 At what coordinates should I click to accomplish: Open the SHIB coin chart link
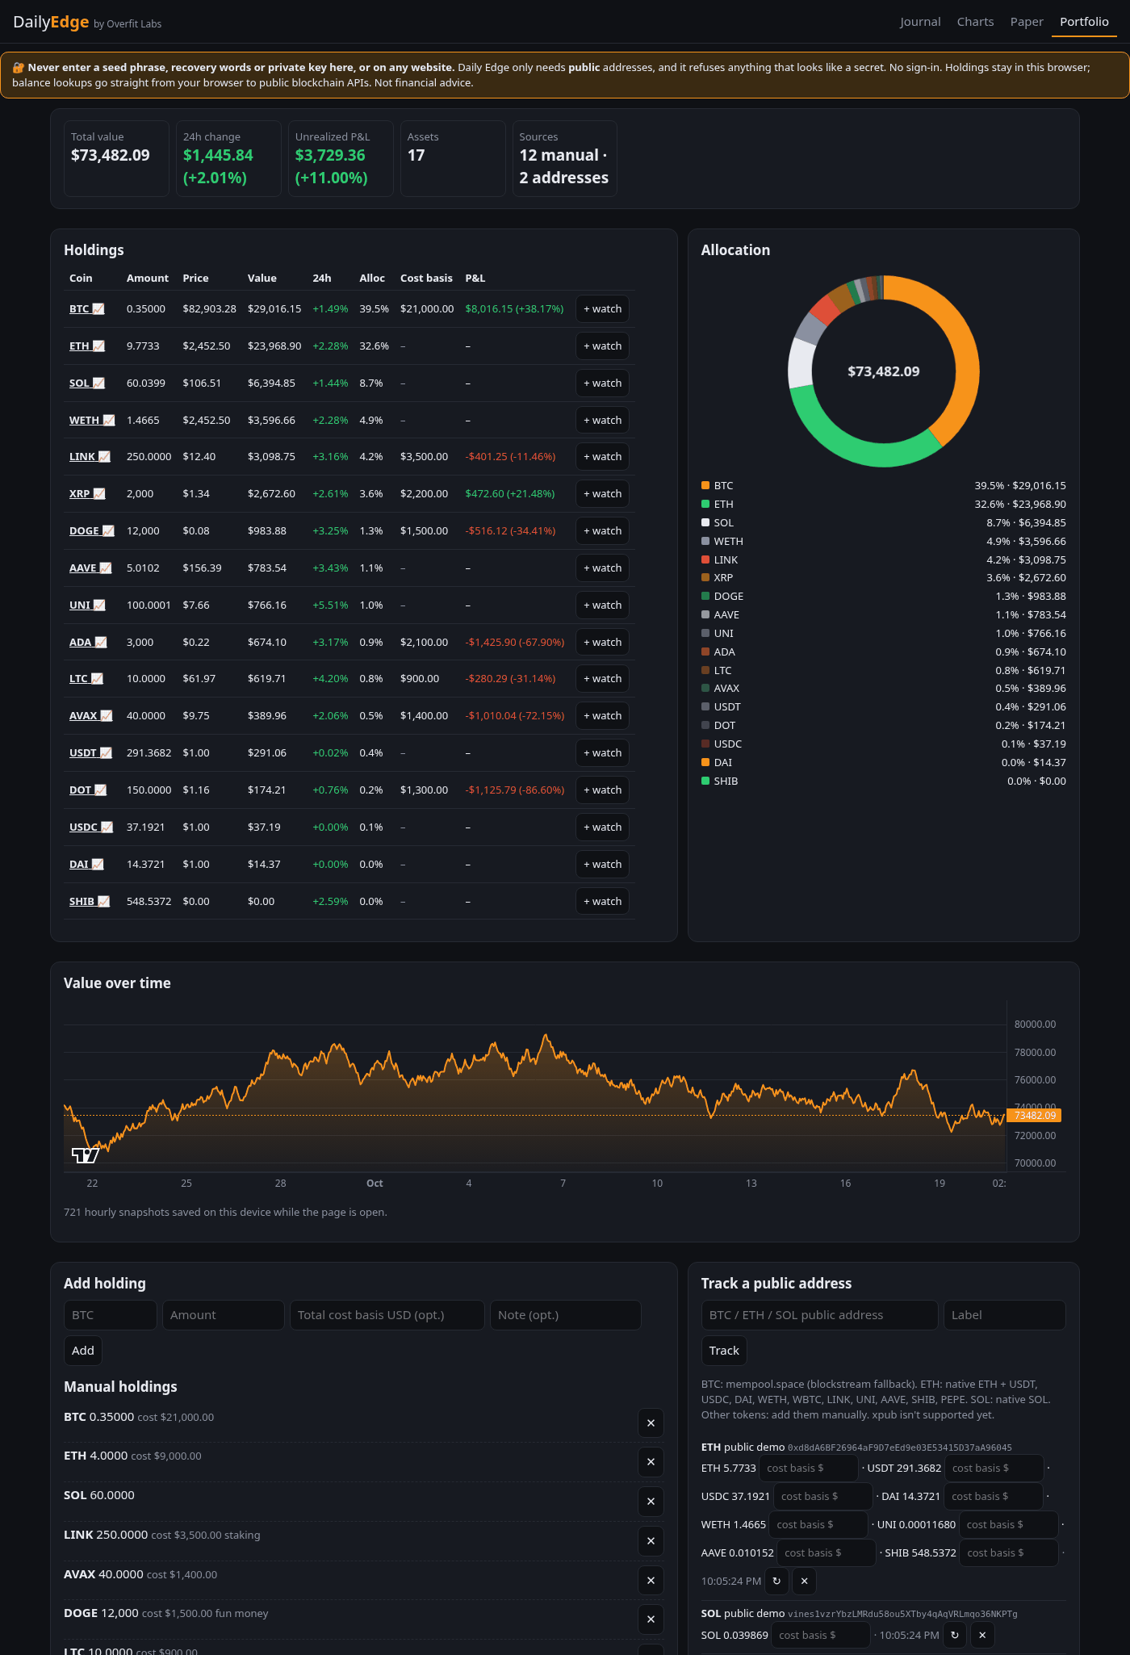point(90,902)
